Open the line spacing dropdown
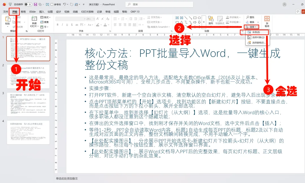 tap(141, 19)
